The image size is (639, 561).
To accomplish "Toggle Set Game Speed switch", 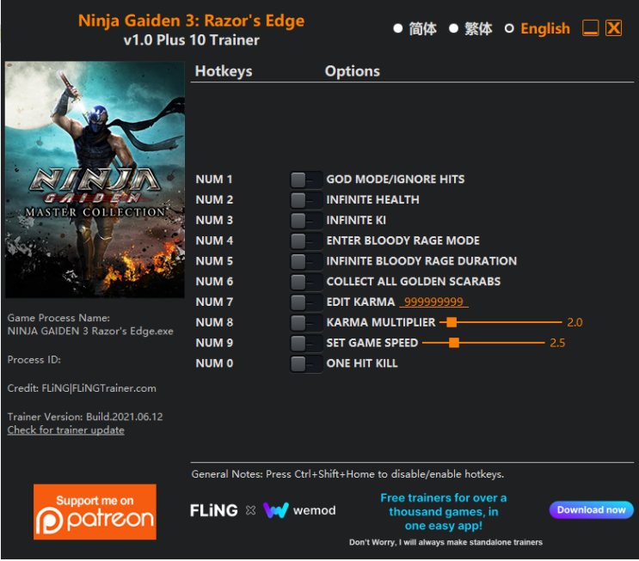I will pos(306,343).
